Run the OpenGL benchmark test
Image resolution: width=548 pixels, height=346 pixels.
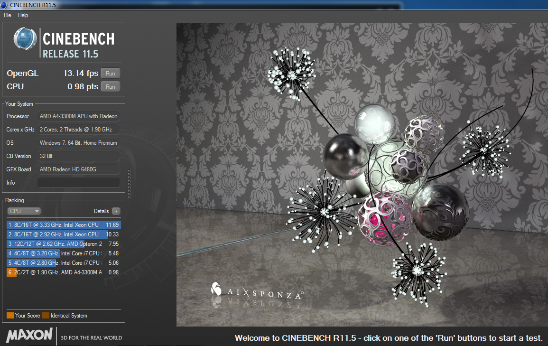[x=111, y=74]
